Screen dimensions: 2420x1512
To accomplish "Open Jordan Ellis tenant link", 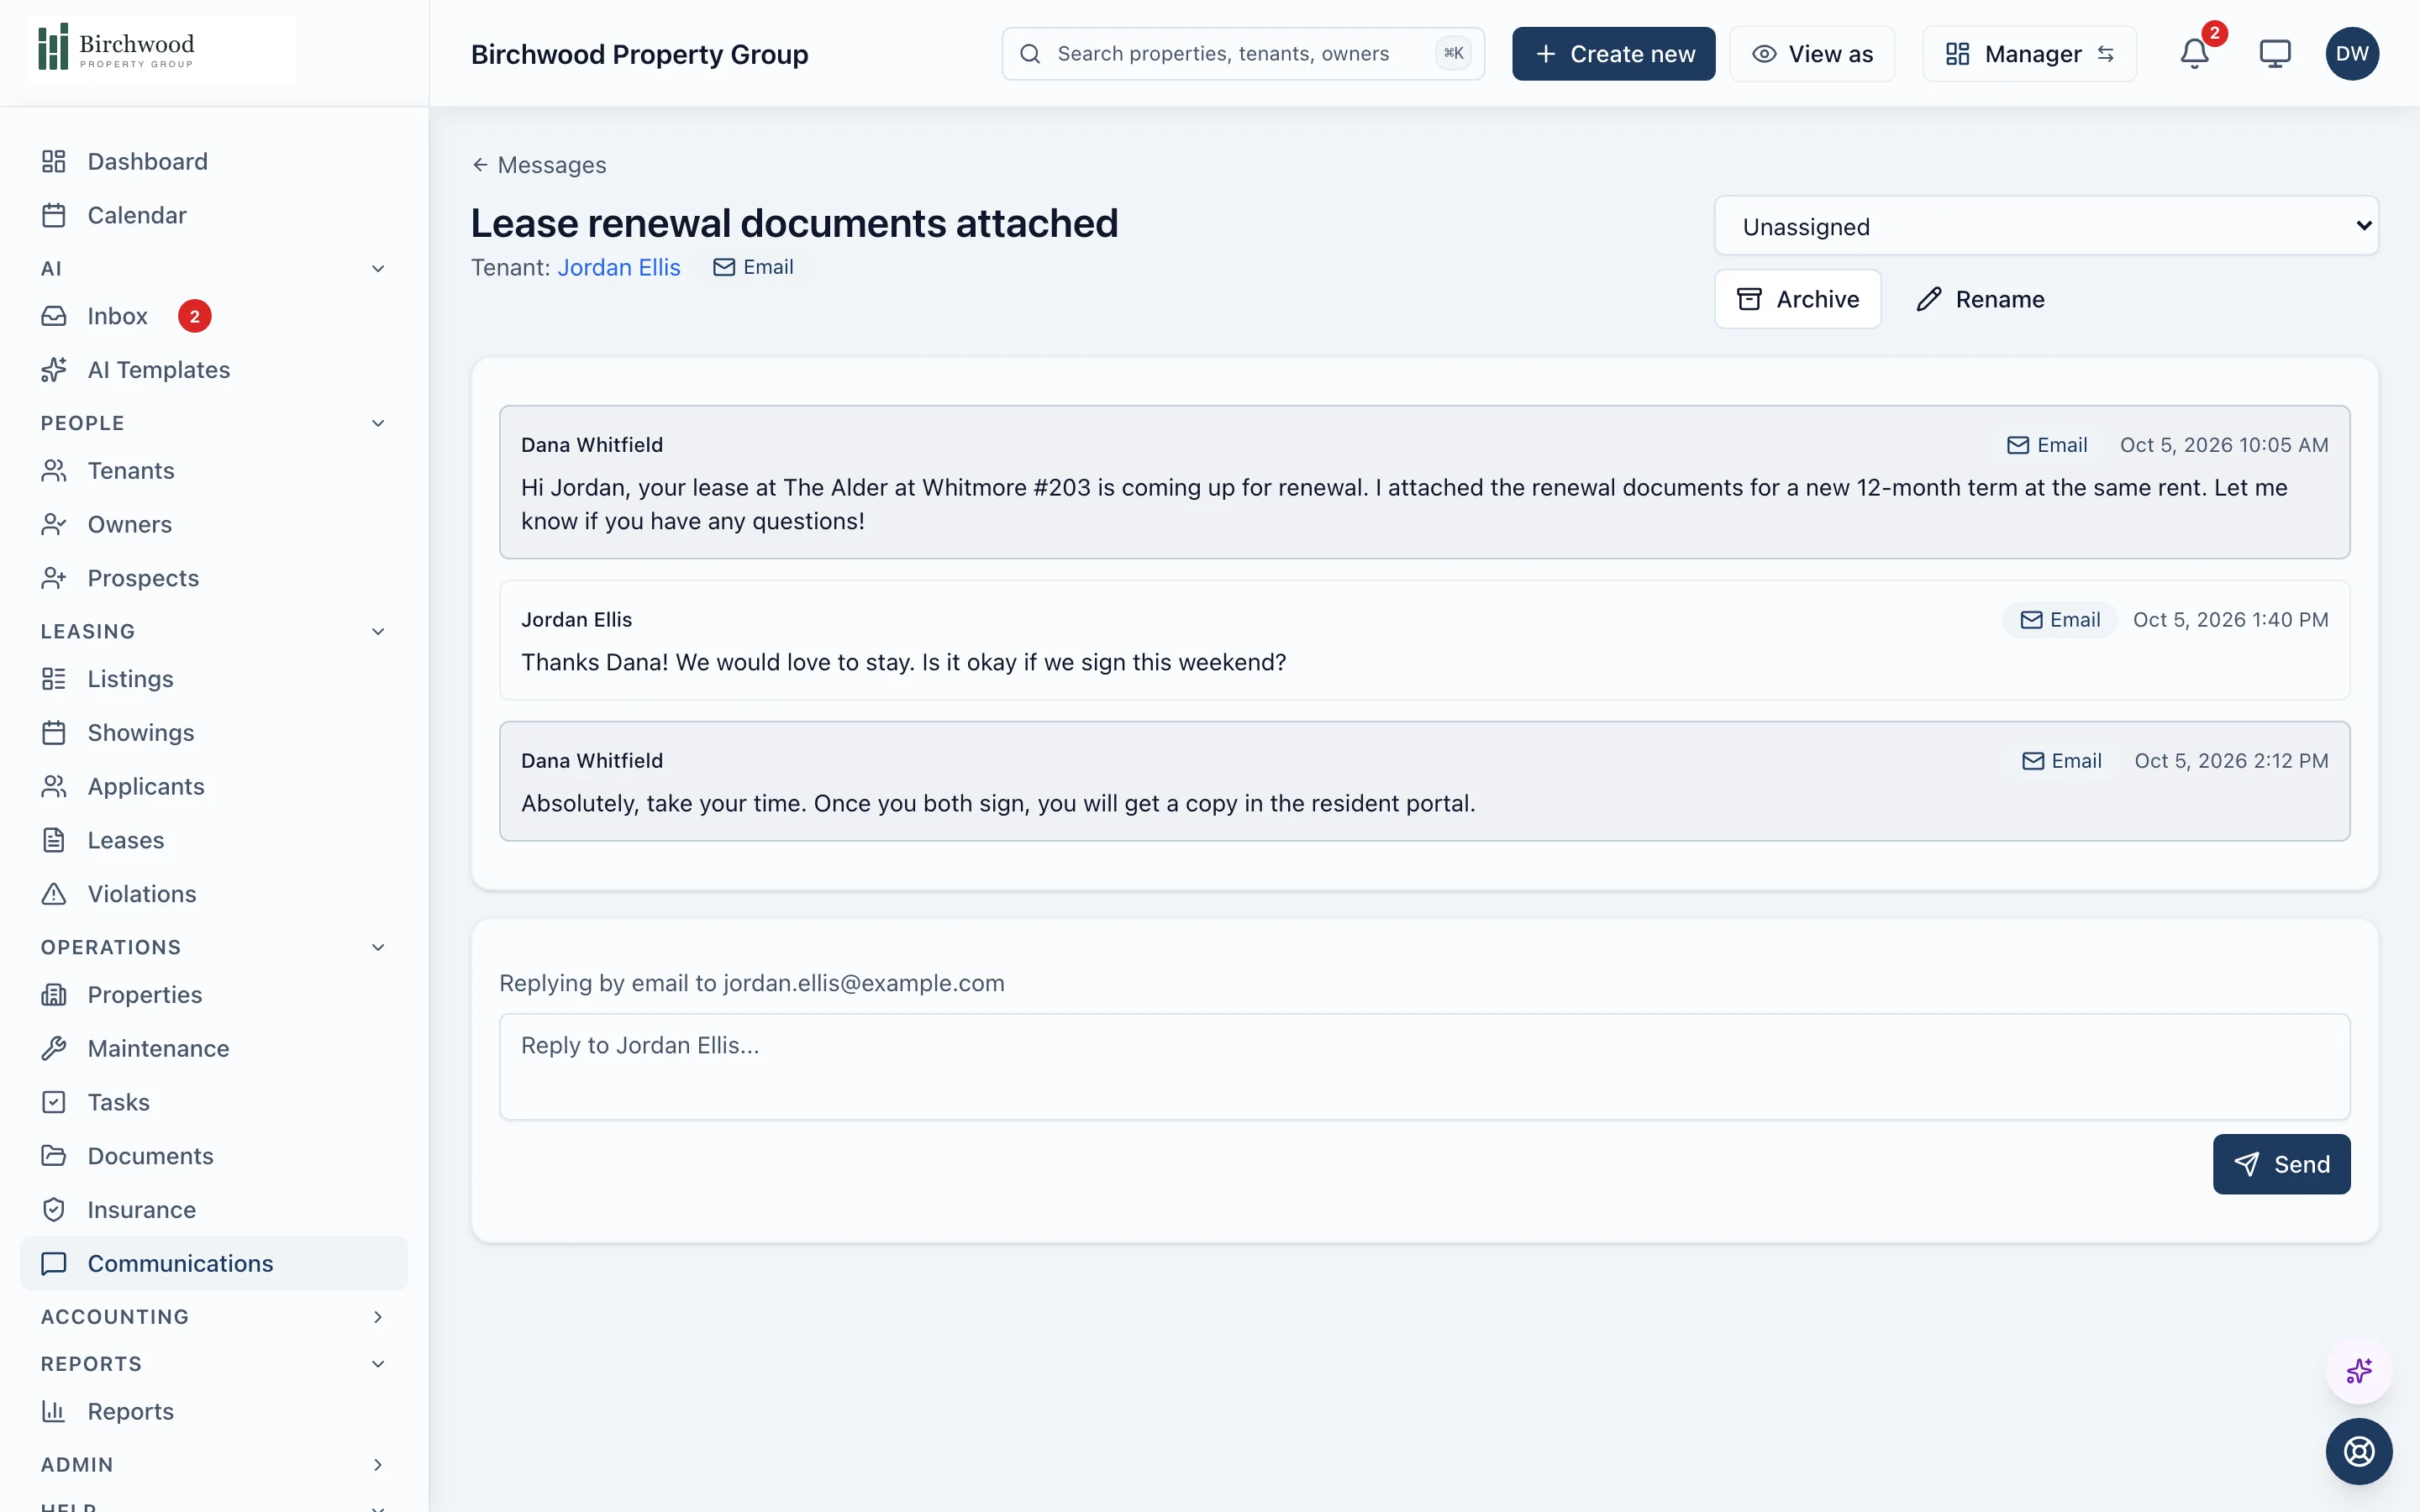I will [618, 267].
